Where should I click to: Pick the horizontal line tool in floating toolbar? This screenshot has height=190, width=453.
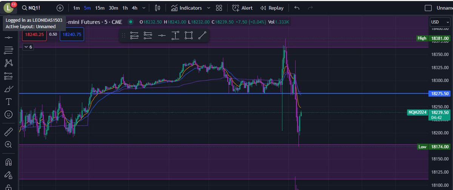point(162,36)
